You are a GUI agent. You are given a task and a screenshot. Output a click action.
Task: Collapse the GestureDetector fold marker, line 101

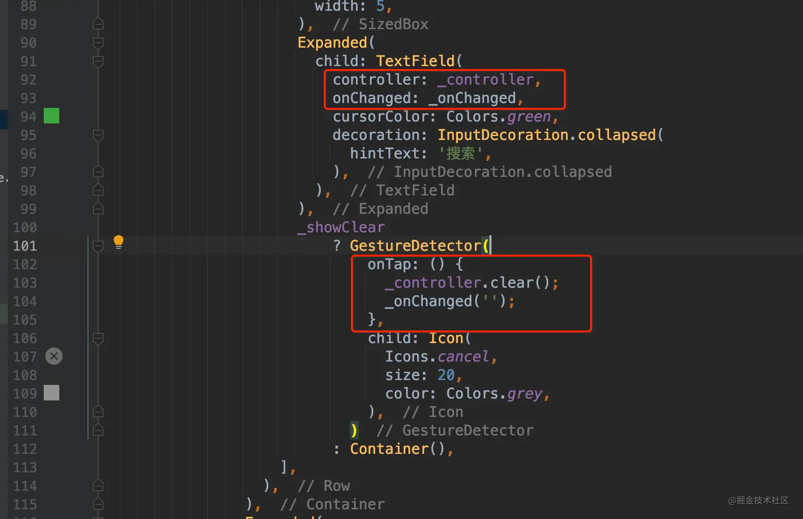click(x=98, y=246)
